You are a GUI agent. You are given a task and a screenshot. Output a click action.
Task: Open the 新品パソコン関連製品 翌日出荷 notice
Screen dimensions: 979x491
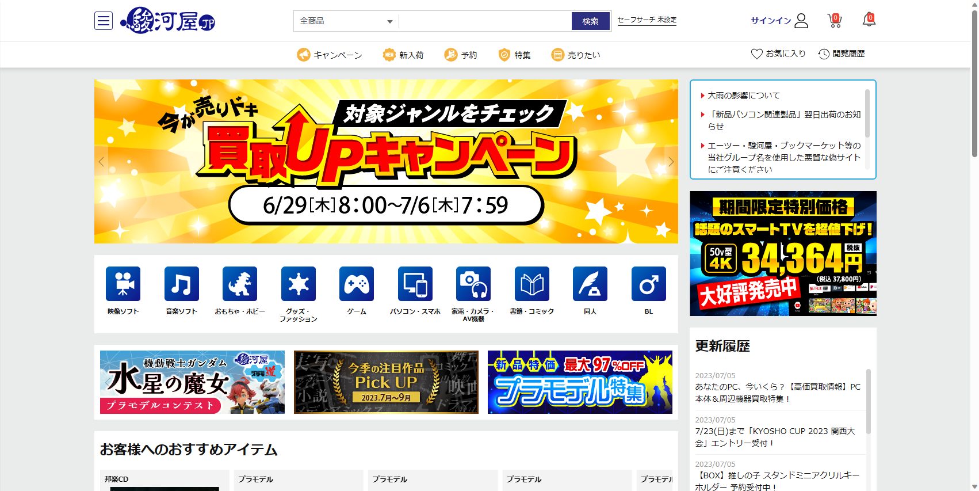[784, 120]
